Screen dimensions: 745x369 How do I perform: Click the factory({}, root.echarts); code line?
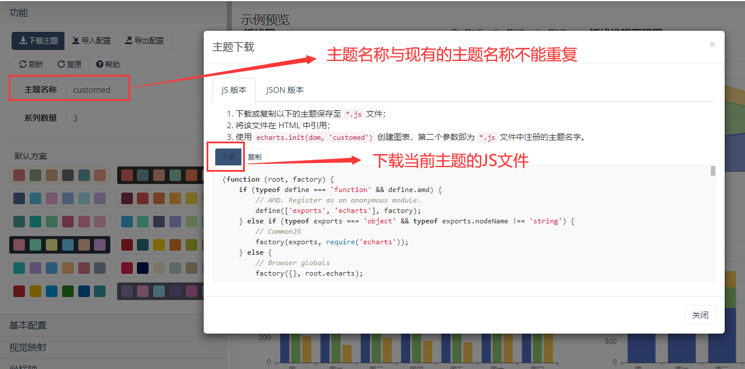(309, 273)
